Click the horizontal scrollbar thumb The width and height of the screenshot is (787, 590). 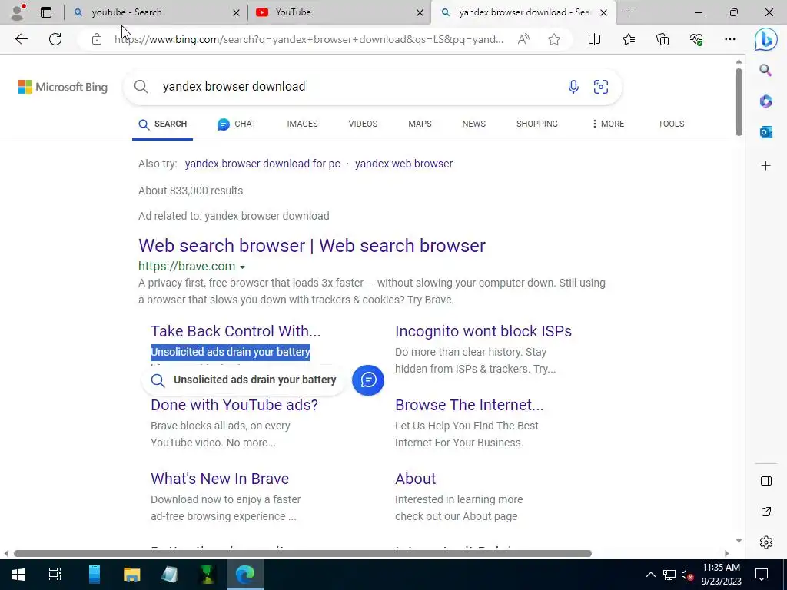point(303,553)
